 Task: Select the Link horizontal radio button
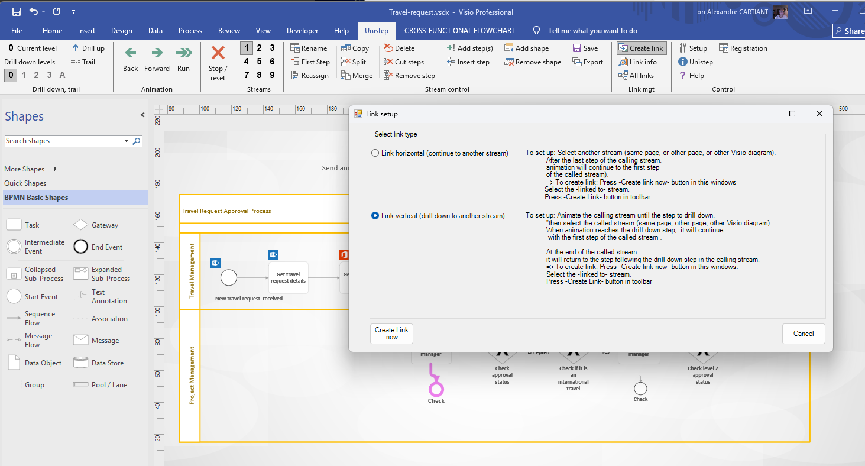375,153
